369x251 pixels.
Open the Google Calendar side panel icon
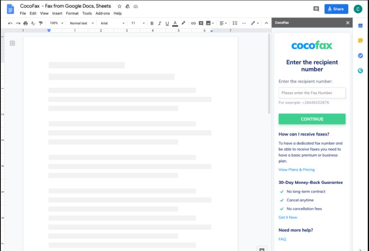pyautogui.click(x=360, y=26)
